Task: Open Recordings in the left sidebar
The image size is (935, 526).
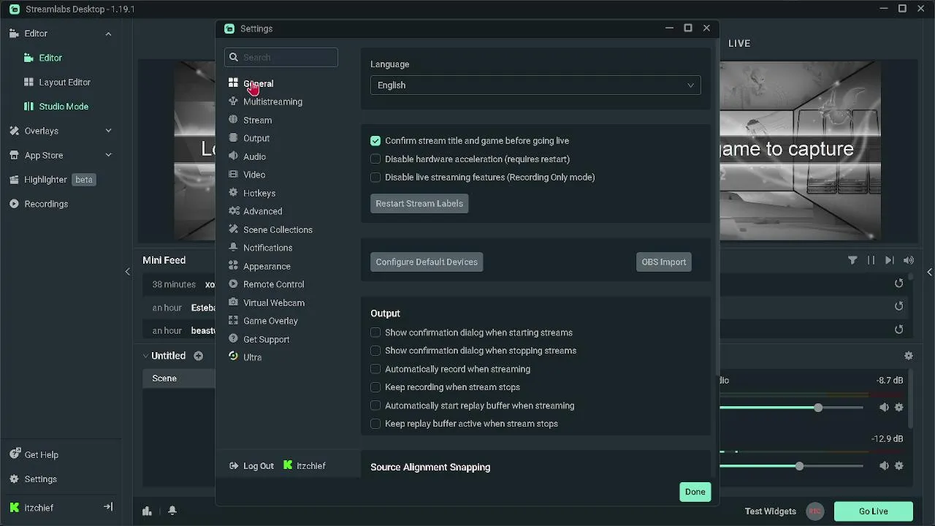Action: pyautogui.click(x=39, y=204)
